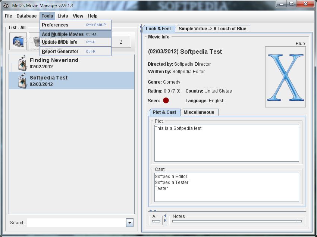Open the Help menu

tap(93, 16)
